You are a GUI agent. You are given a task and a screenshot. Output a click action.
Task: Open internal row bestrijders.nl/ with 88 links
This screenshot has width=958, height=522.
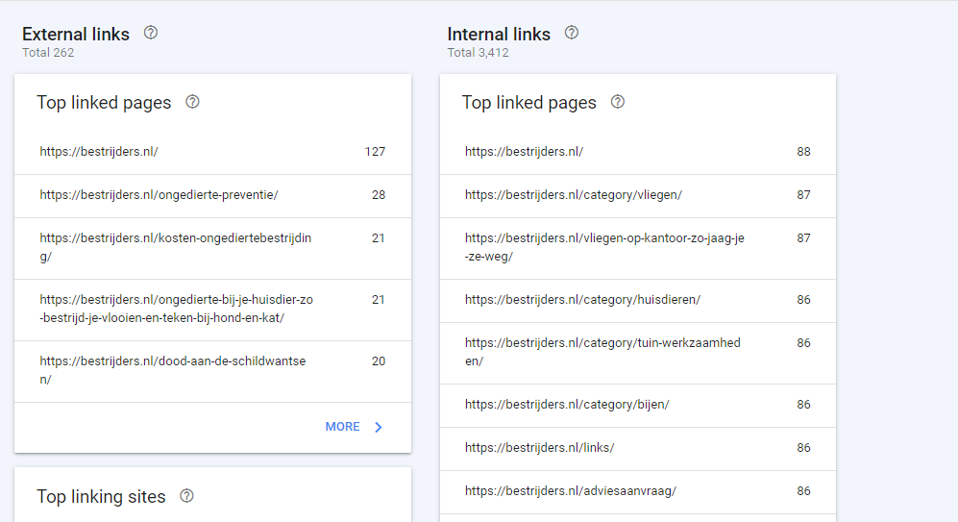point(638,152)
